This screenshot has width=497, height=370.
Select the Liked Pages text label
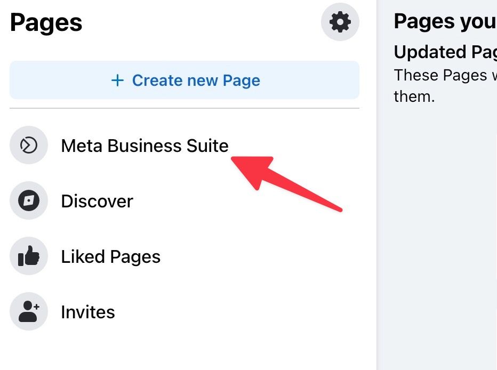pyautogui.click(x=110, y=256)
